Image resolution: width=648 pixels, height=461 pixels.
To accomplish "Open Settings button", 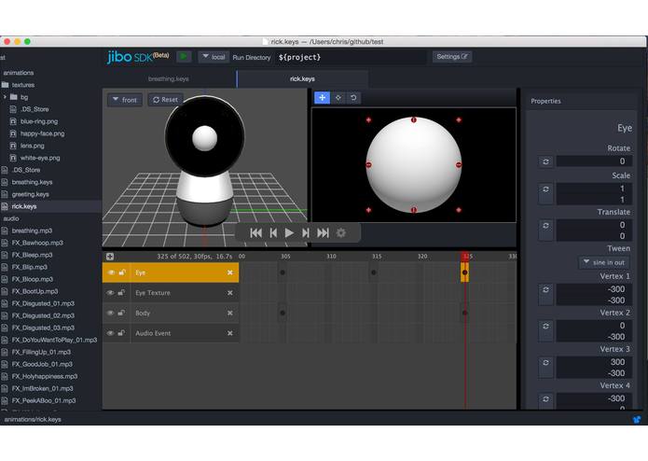I will (452, 57).
